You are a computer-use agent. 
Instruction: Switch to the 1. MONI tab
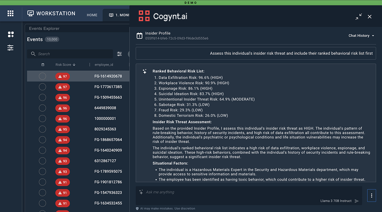click(x=116, y=15)
